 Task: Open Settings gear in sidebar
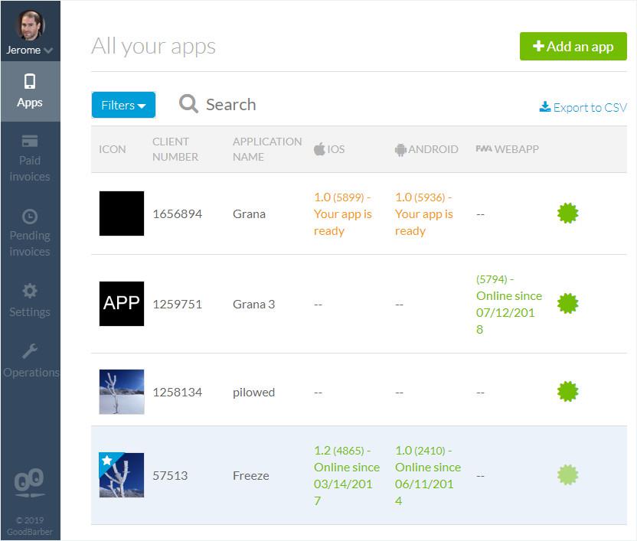pyautogui.click(x=30, y=291)
